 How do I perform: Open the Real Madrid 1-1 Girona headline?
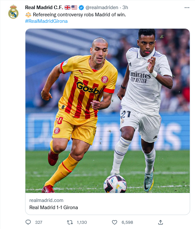coord(54,208)
